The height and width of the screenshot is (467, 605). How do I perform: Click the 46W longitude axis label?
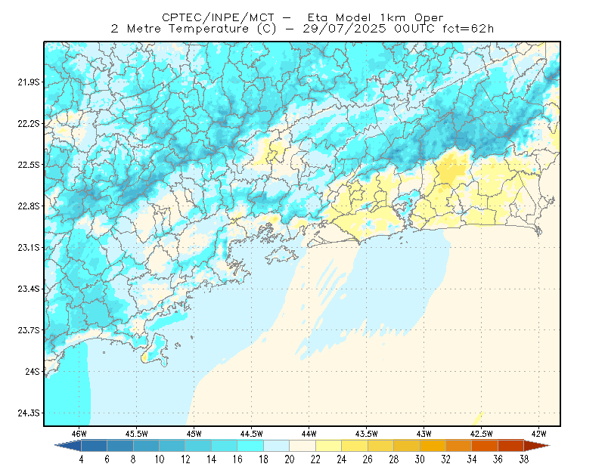(79, 434)
